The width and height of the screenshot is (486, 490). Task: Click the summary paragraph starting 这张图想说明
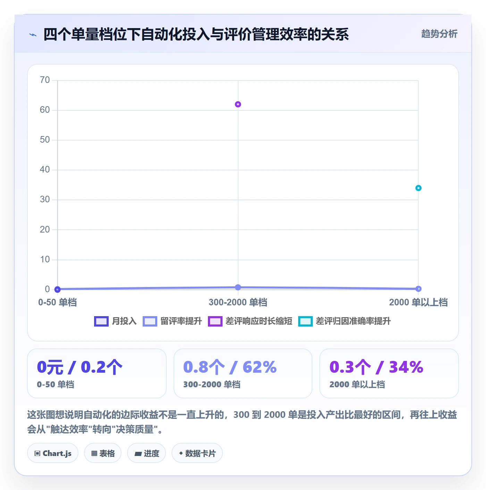point(242,422)
